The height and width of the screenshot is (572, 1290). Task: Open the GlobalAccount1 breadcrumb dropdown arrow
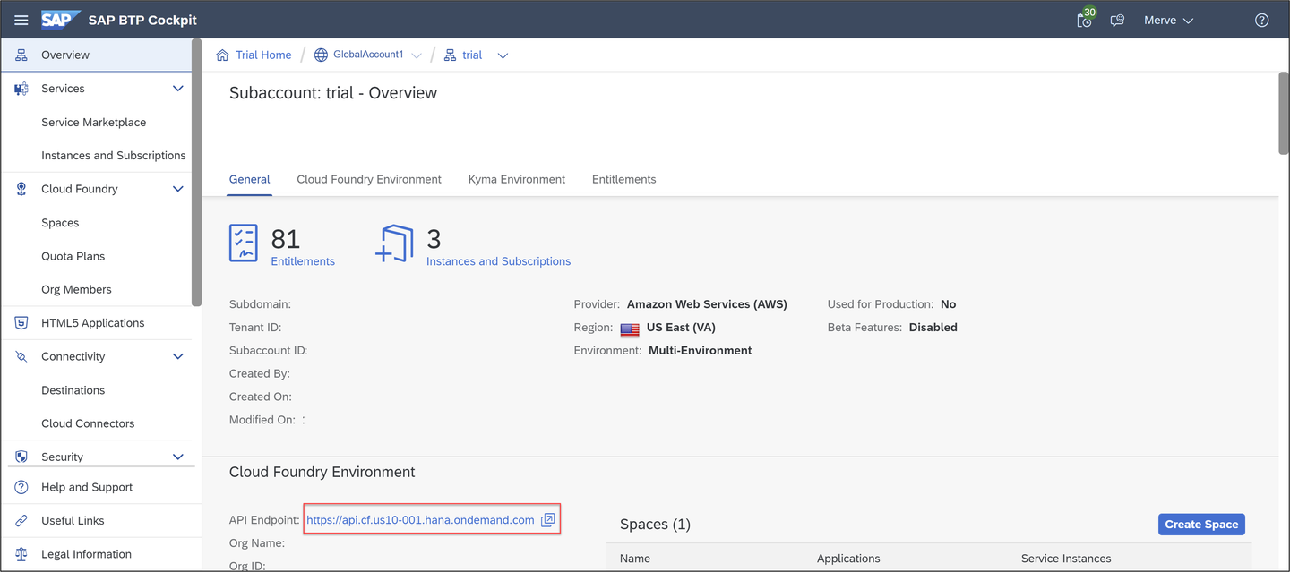(x=417, y=55)
